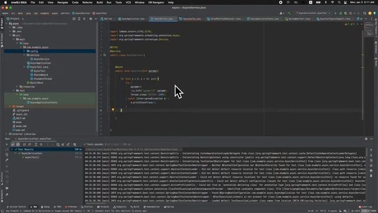Toggle the Debug tool window button
378x213 pixels.
point(45,207)
